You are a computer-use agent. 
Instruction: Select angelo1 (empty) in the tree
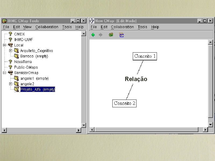coord(34,78)
